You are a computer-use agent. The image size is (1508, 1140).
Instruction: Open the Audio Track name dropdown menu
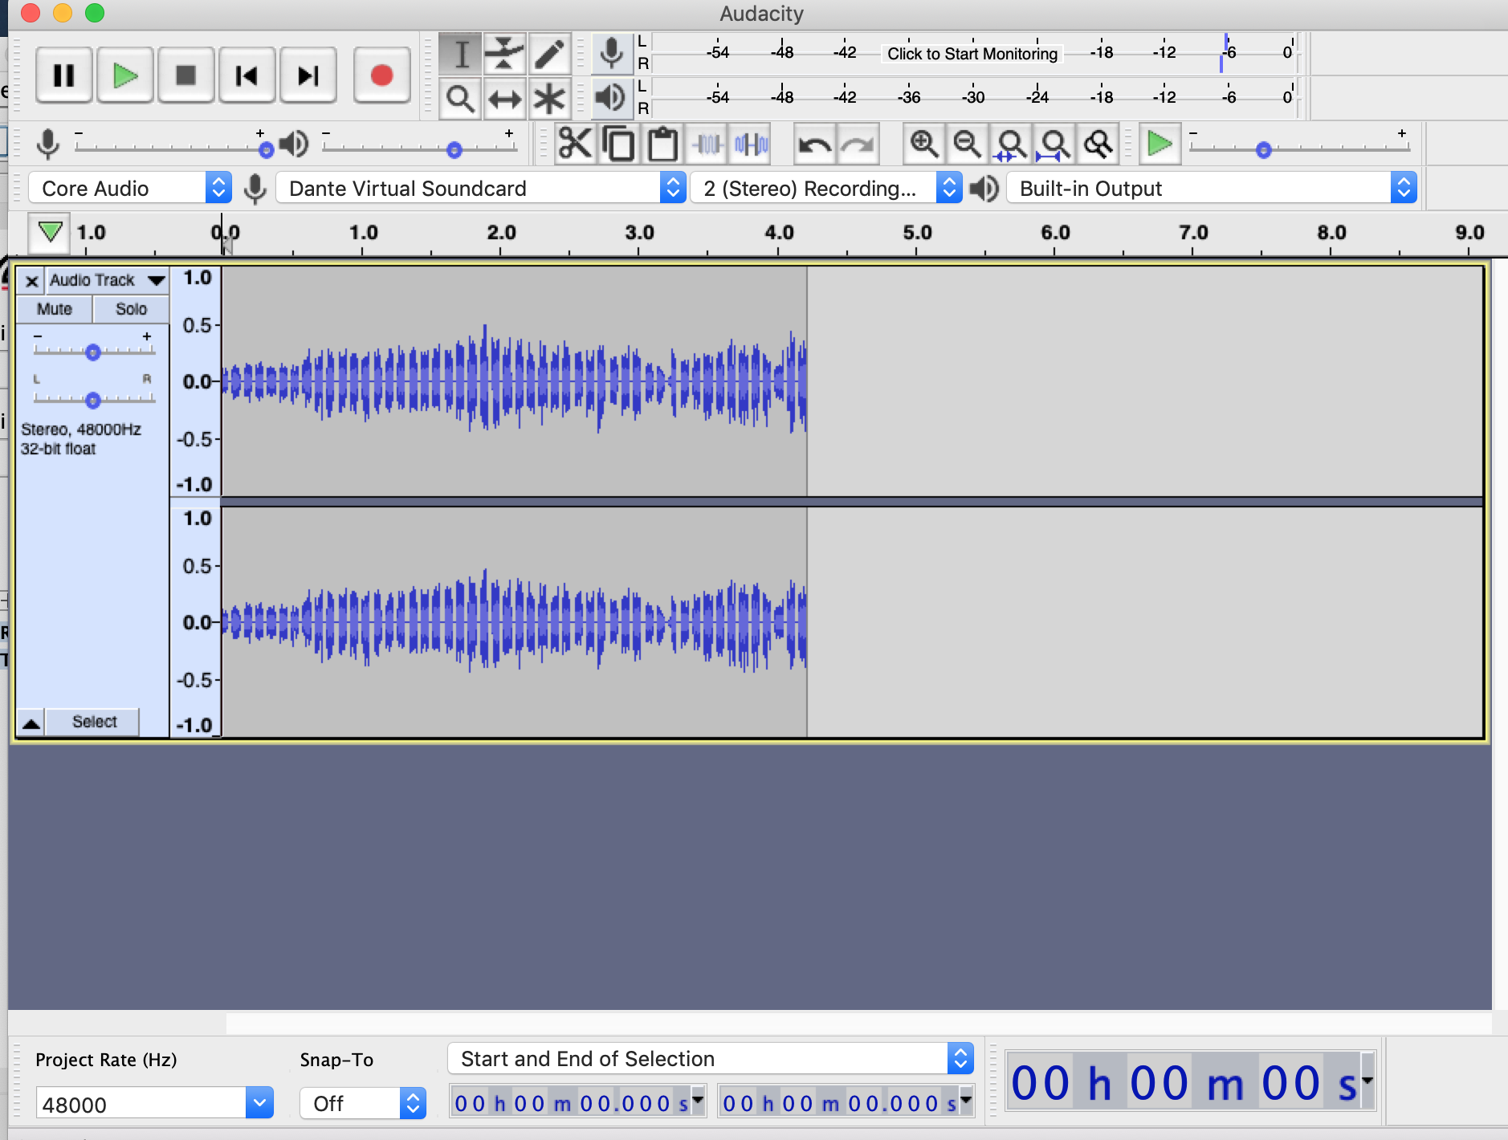tap(108, 280)
